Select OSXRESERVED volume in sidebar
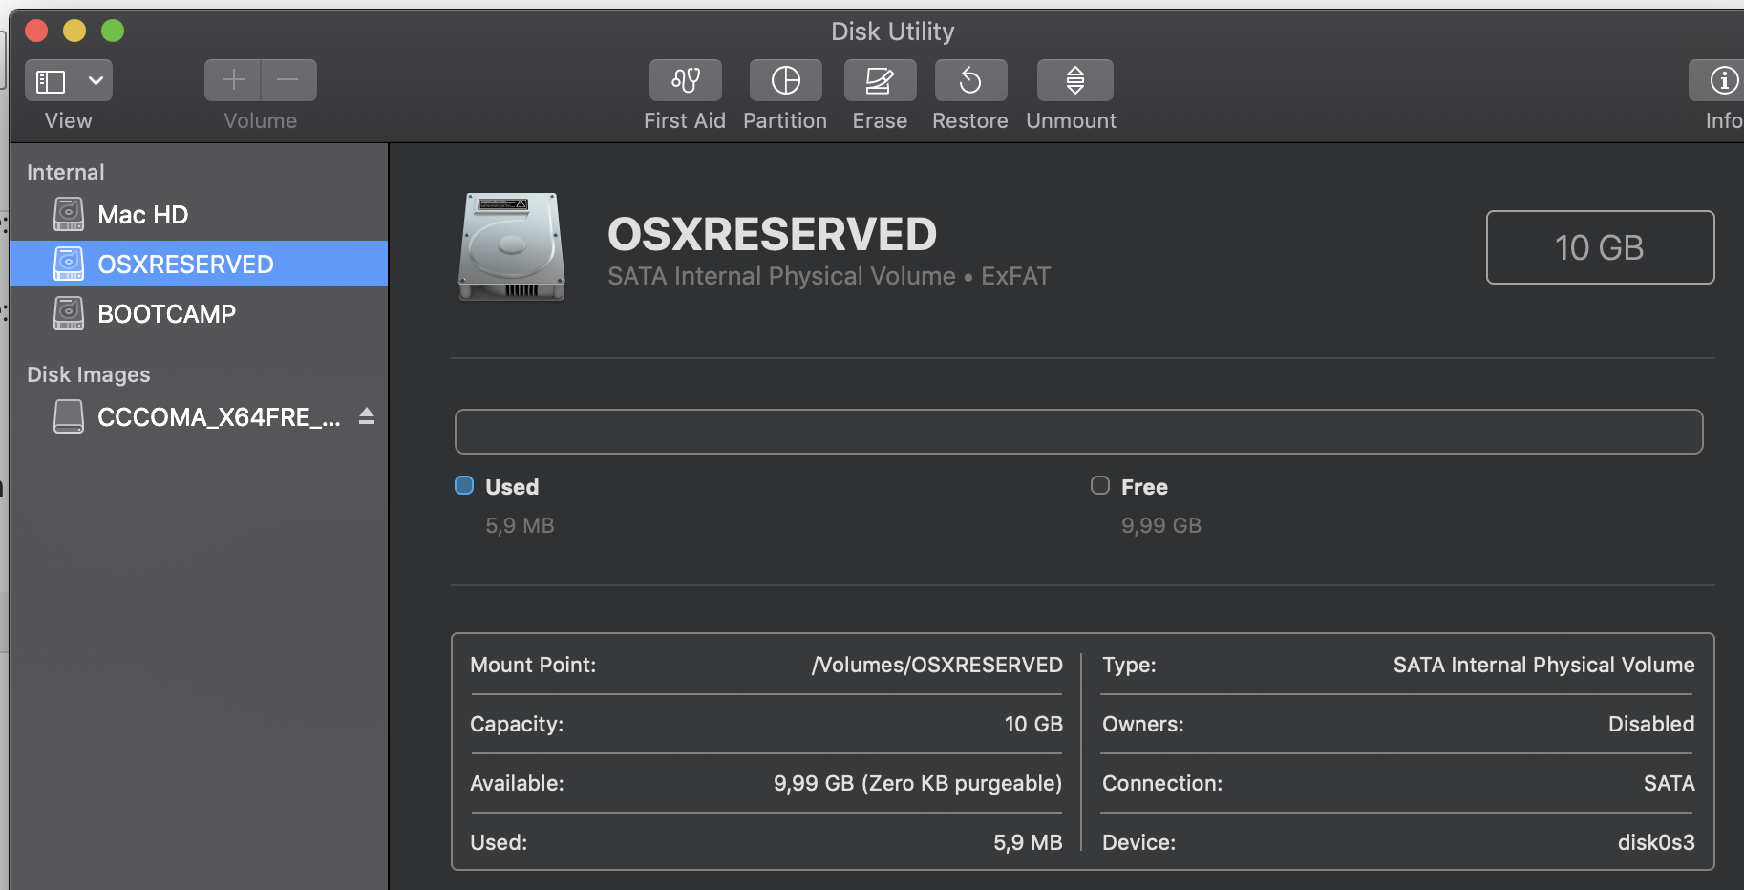Image resolution: width=1744 pixels, height=890 pixels. click(199, 264)
